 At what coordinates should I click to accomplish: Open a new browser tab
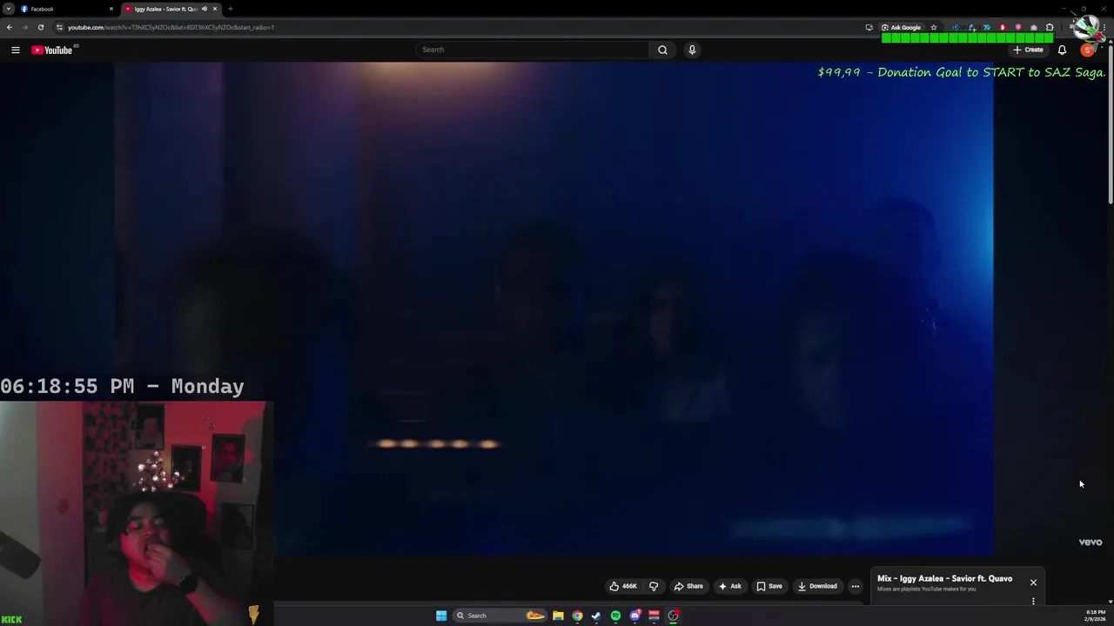[230, 9]
